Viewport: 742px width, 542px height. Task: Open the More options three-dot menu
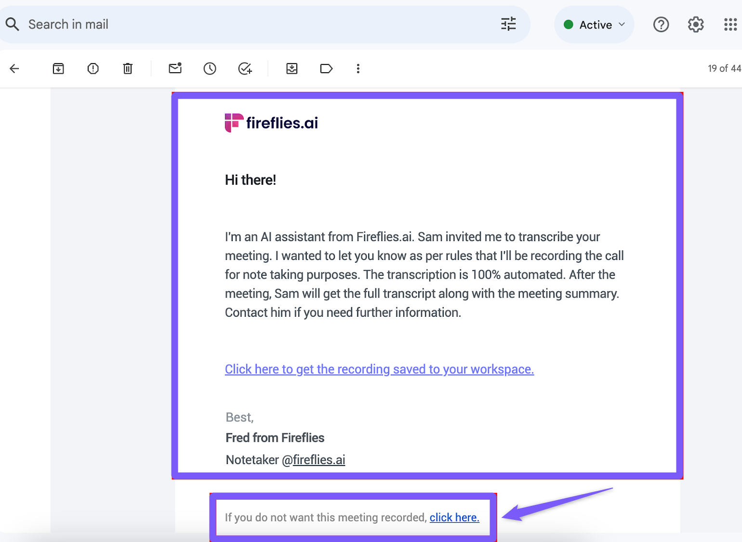tap(358, 69)
